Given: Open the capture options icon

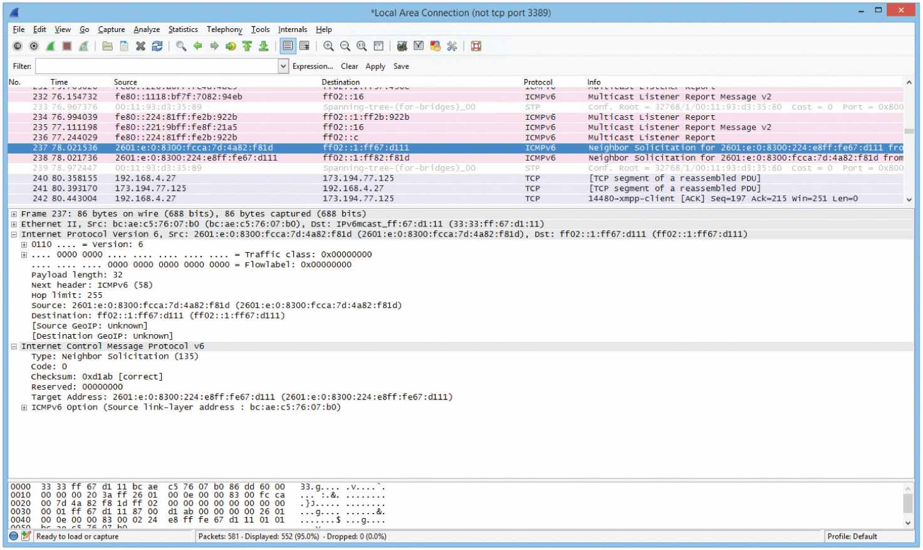Looking at the screenshot, I should [x=34, y=46].
